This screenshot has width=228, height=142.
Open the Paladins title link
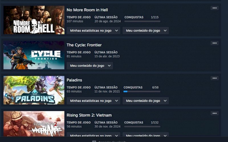[x=74, y=80]
